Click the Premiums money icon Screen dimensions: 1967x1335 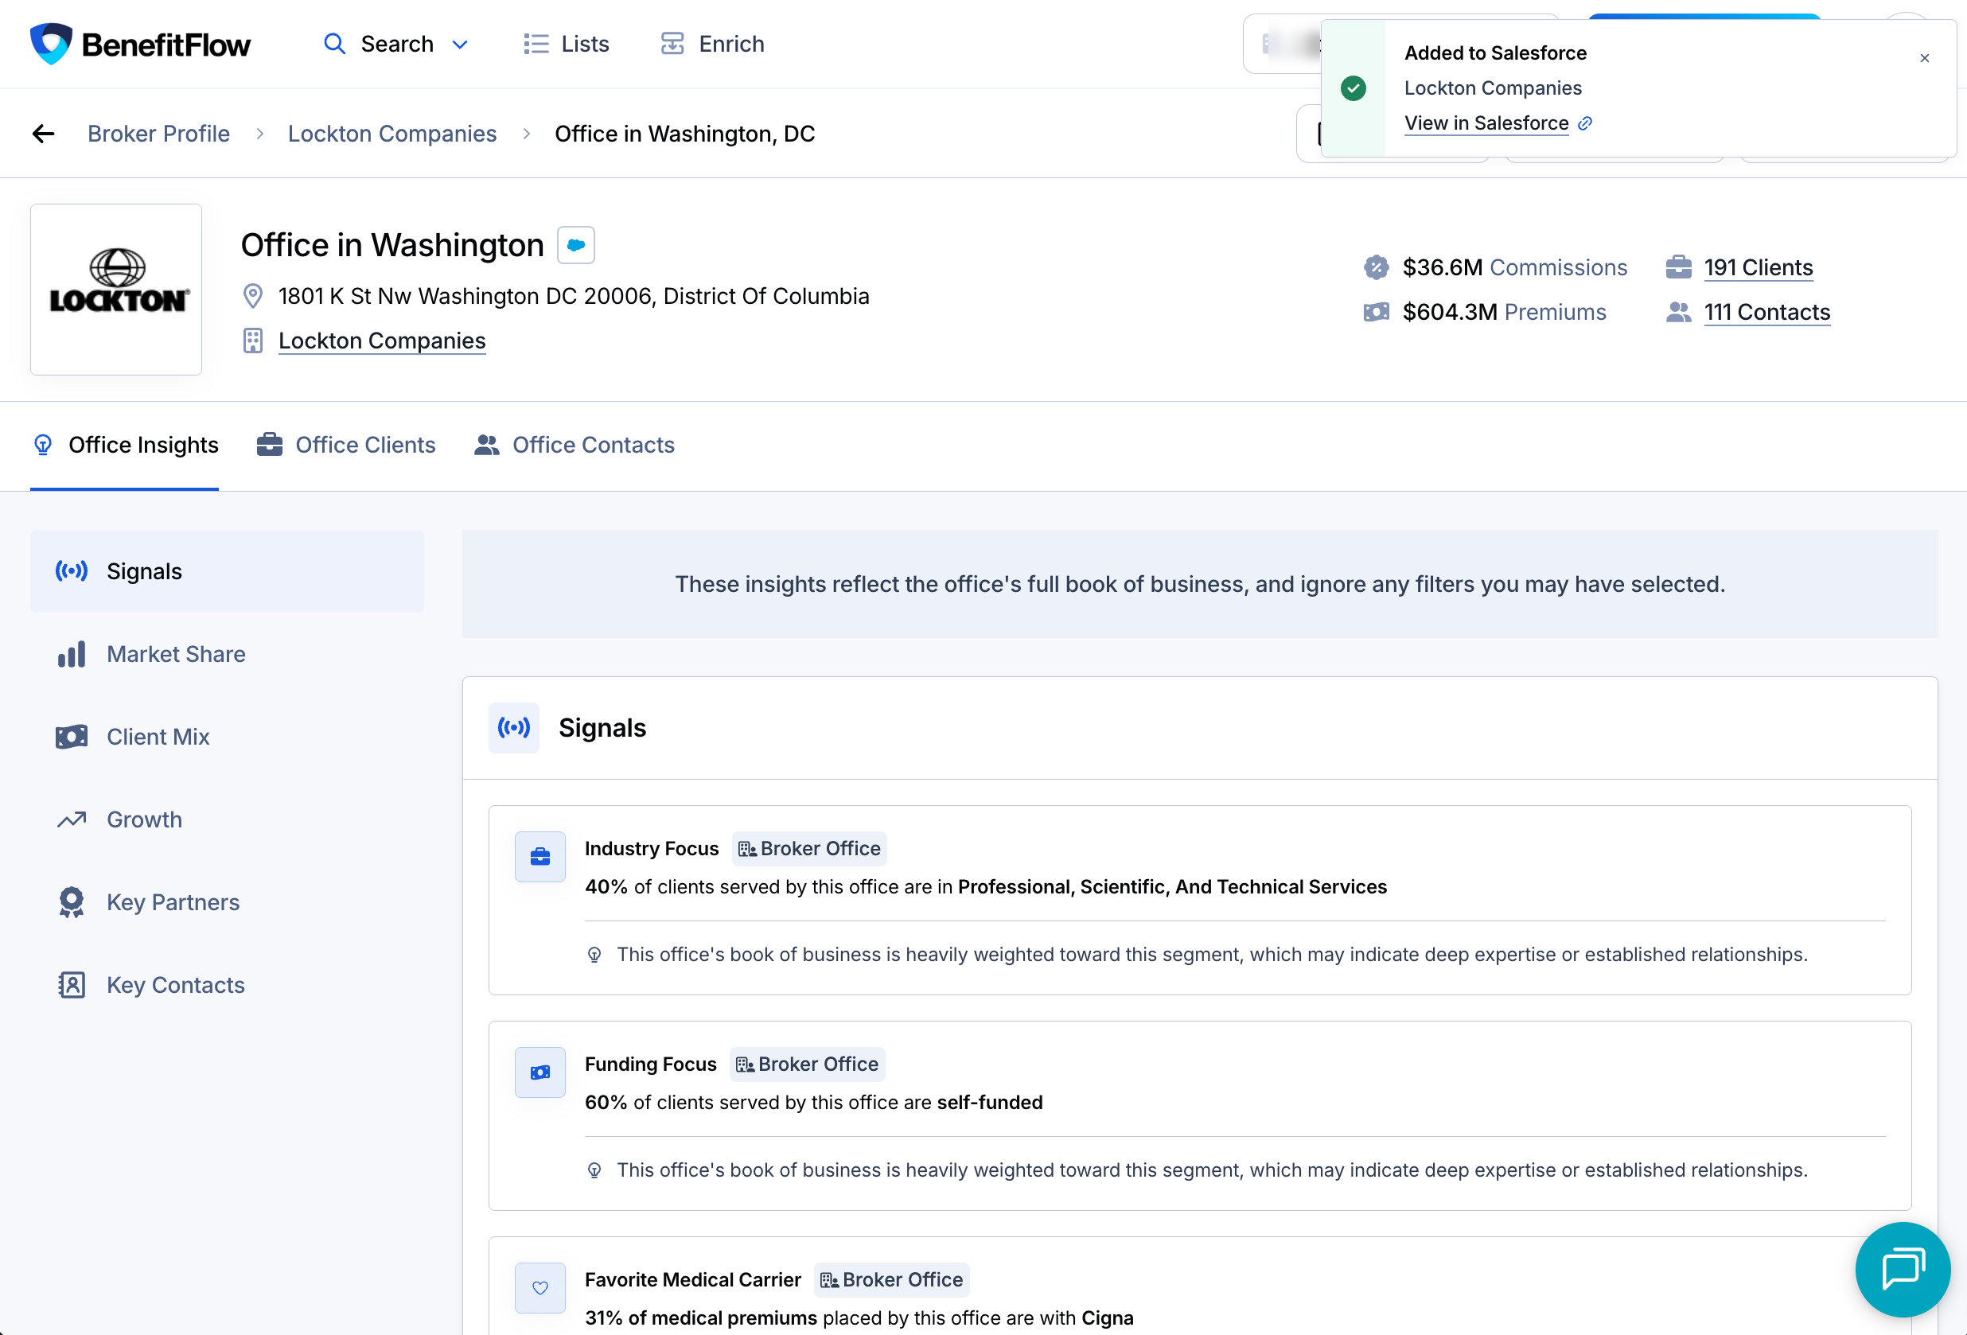(x=1377, y=312)
